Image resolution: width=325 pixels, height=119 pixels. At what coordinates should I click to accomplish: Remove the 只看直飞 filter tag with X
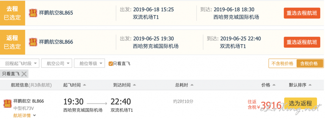[24, 74]
